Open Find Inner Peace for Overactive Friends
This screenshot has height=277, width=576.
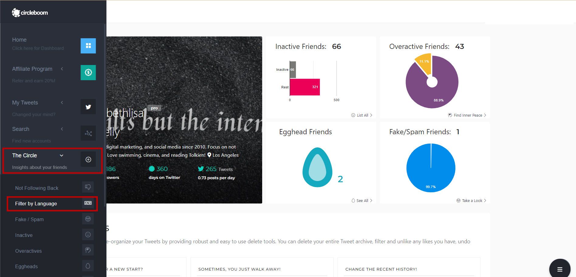(x=467, y=115)
